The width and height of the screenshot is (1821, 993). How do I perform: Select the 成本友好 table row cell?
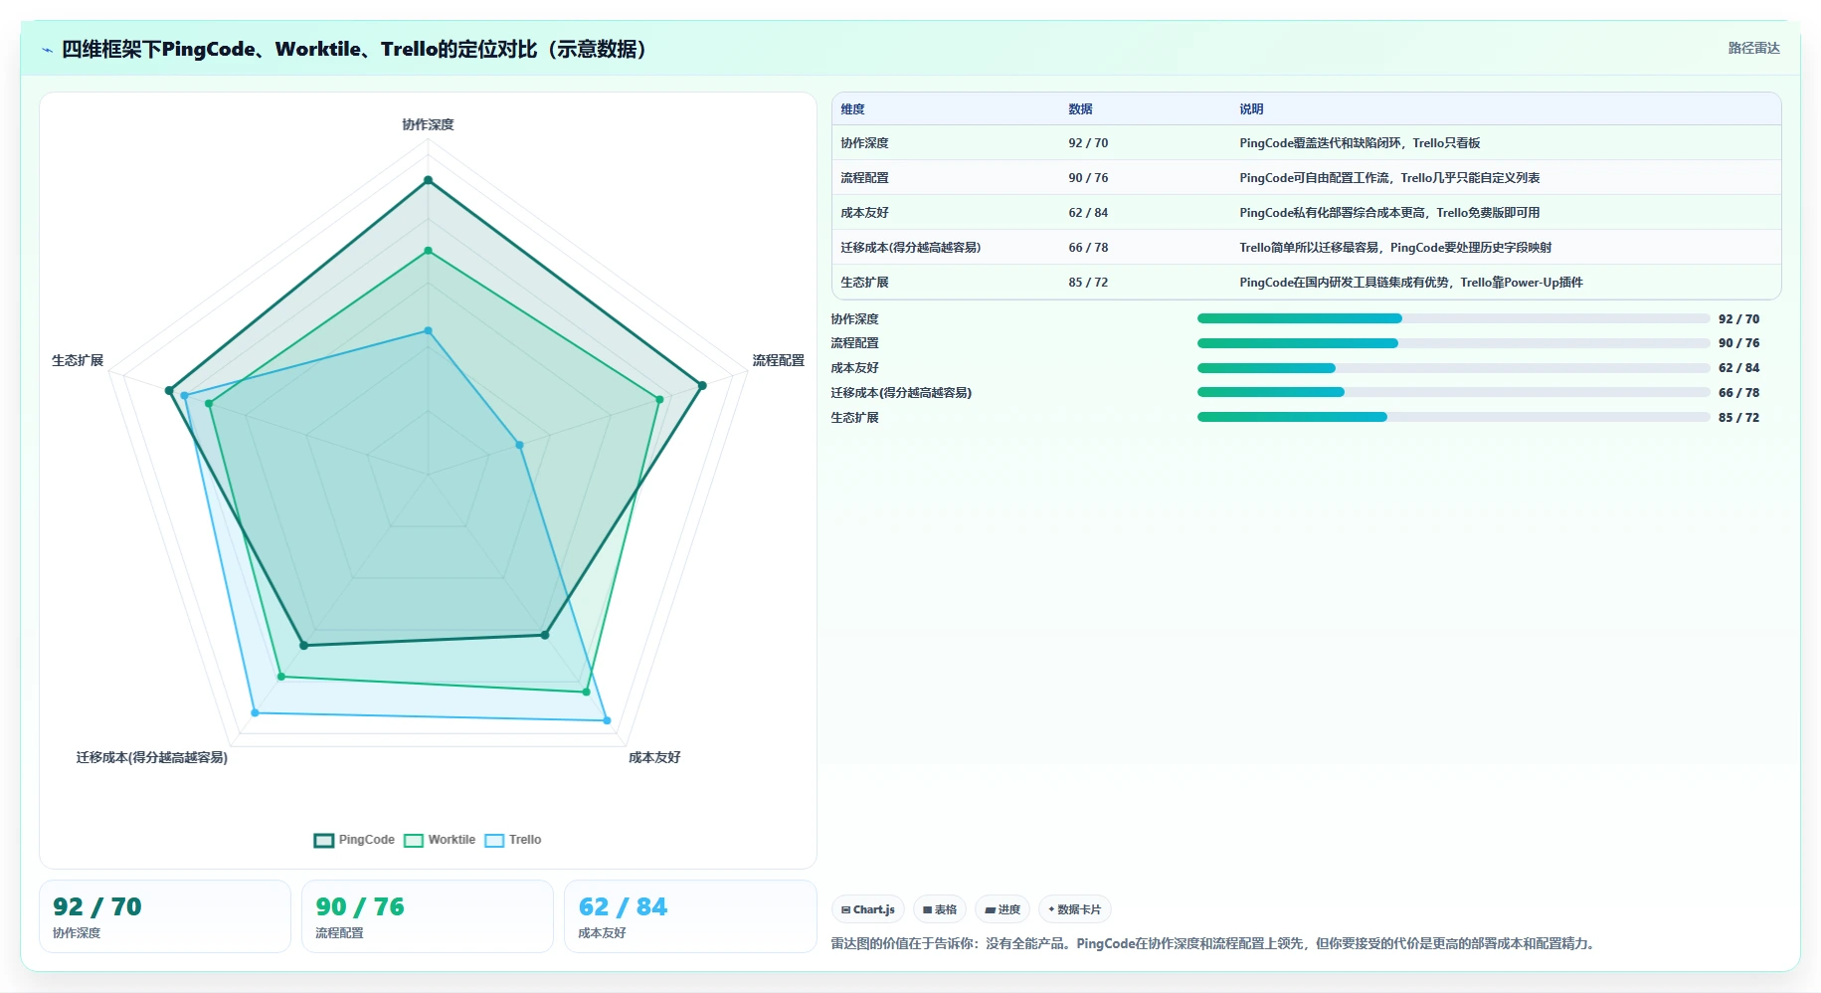[946, 213]
